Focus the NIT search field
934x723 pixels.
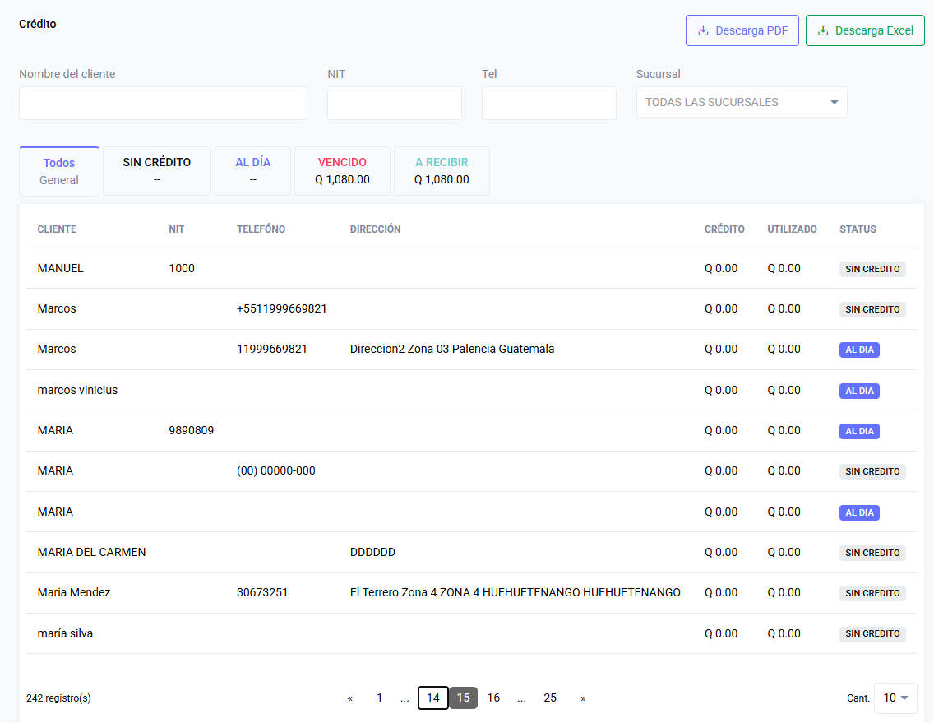click(x=395, y=103)
